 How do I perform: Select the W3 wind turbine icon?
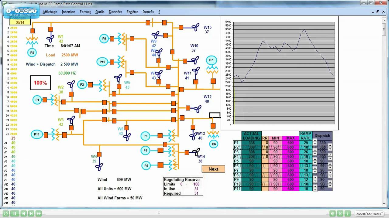click(x=71, y=120)
